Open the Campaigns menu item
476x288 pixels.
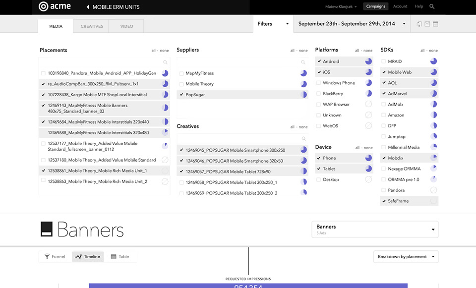(x=375, y=6)
